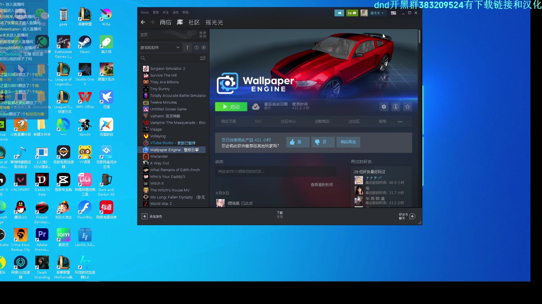Open Diablo IV Beta desktop icon
542x304 pixels.
coord(42,185)
